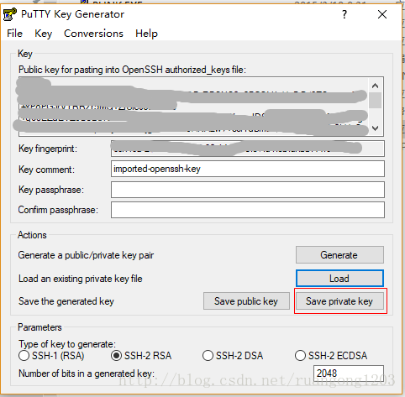Select the SSH-2 RSA key type

pyautogui.click(x=141, y=356)
